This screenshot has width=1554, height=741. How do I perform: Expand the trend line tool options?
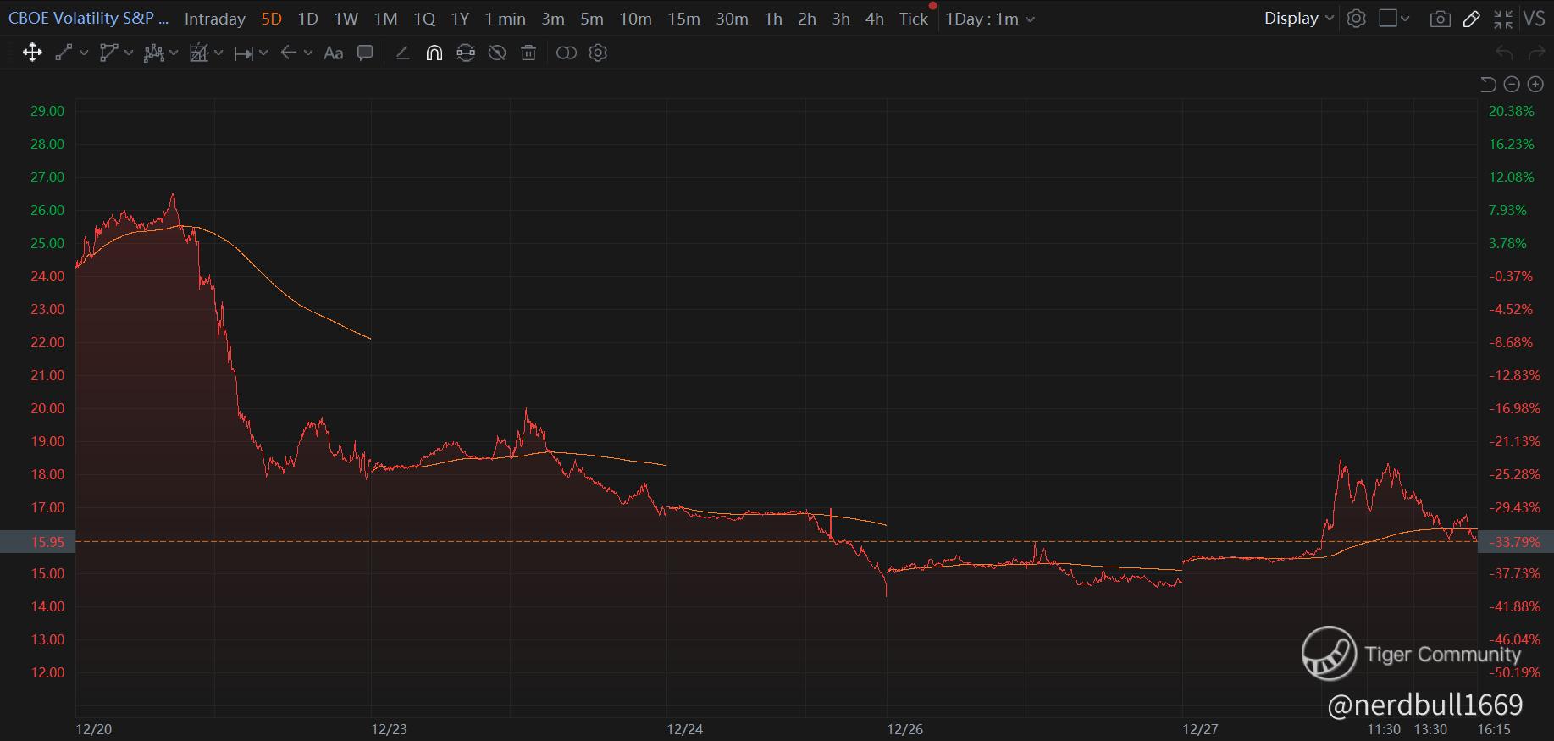[83, 53]
